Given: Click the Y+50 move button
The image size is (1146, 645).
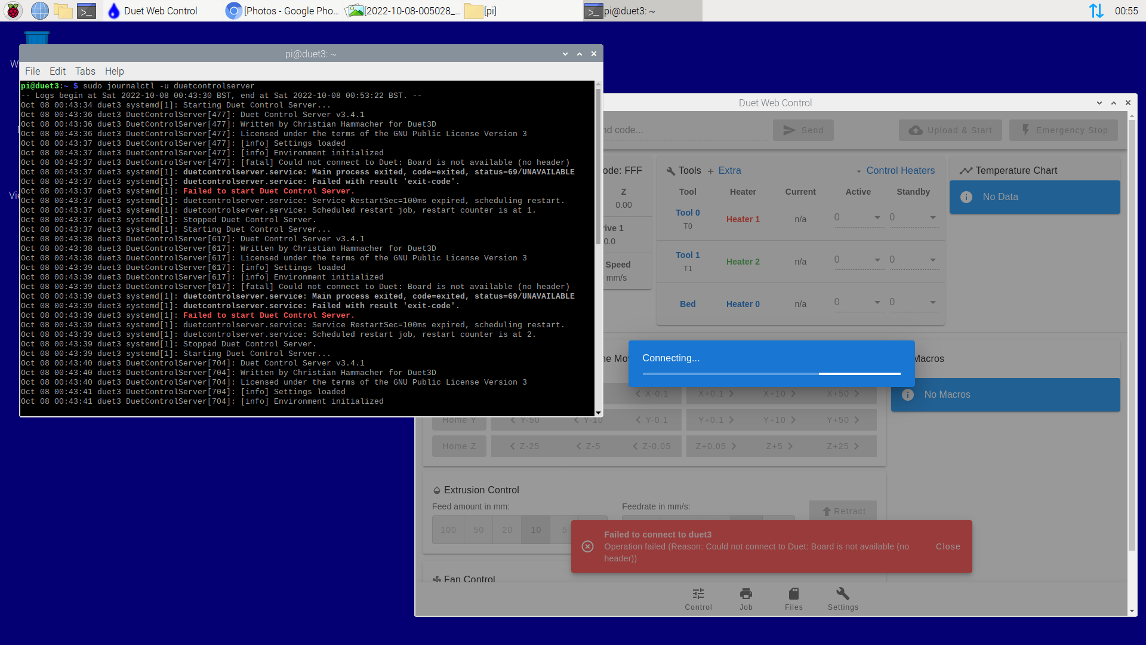Looking at the screenshot, I should click(x=843, y=420).
